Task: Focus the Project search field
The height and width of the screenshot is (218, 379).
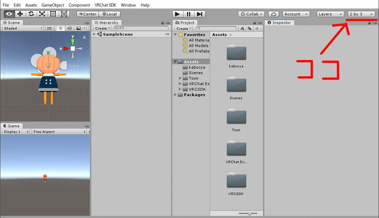Action: point(216,28)
